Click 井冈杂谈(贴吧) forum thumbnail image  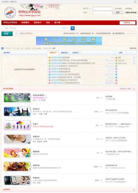[x=17, y=98]
